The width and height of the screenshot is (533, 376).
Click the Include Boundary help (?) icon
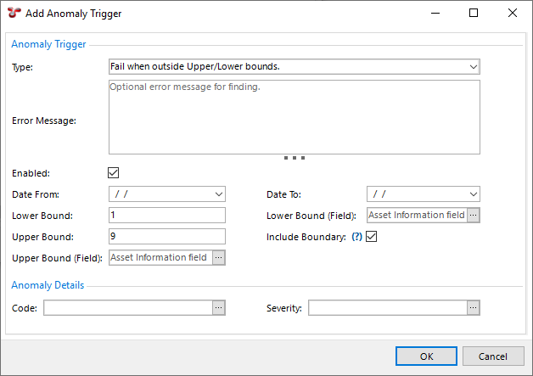click(356, 237)
